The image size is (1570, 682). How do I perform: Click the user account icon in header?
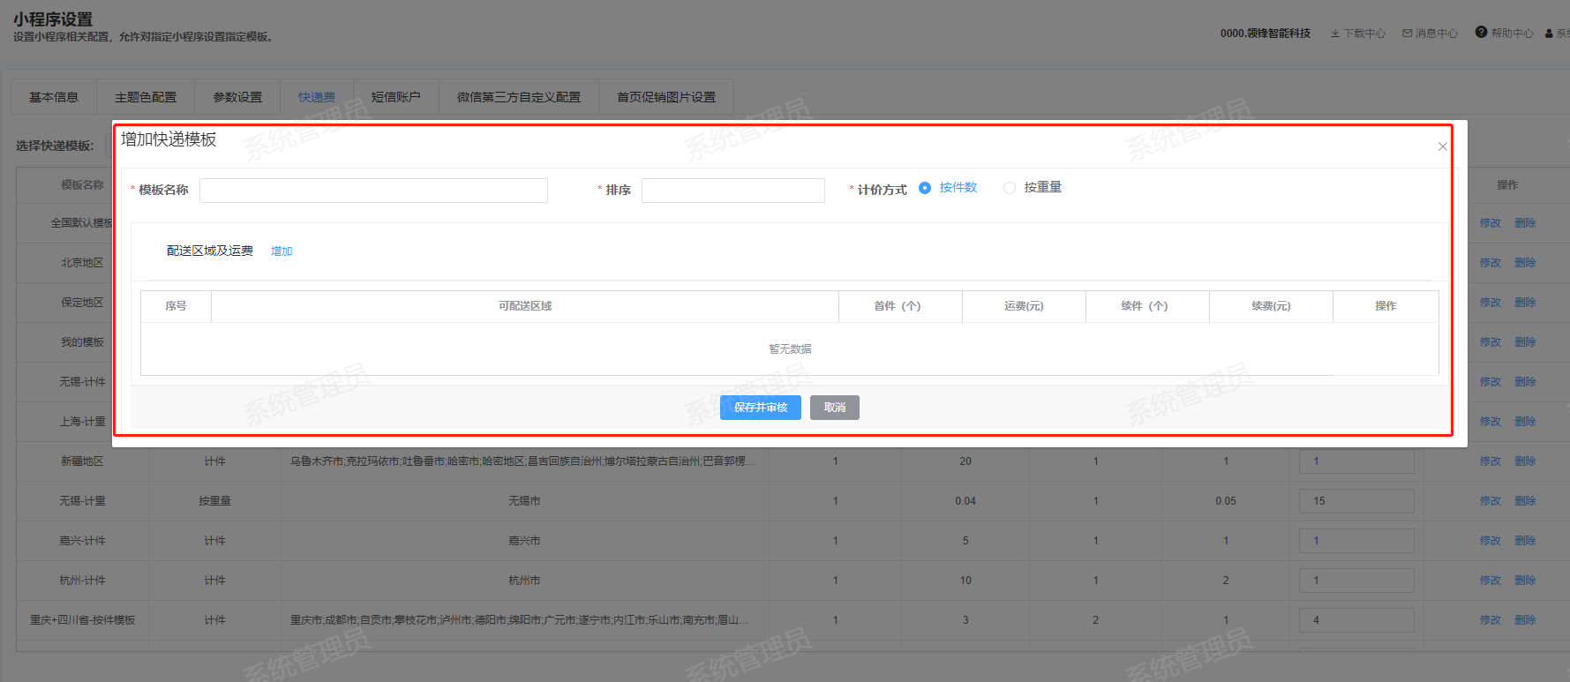pos(1549,34)
